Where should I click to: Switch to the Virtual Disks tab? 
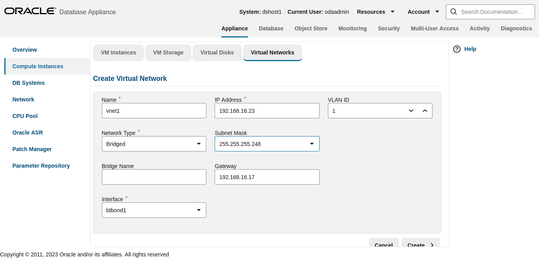[217, 52]
